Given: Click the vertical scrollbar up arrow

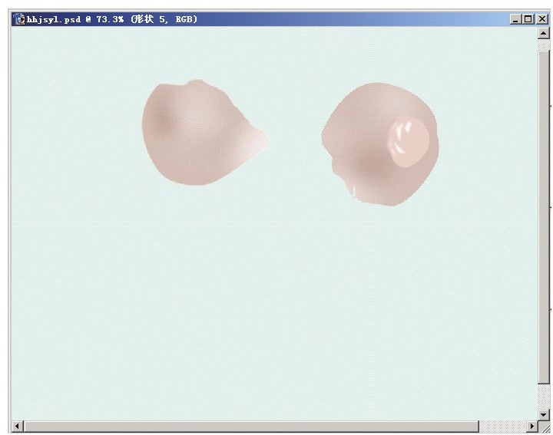Looking at the screenshot, I should (x=544, y=34).
